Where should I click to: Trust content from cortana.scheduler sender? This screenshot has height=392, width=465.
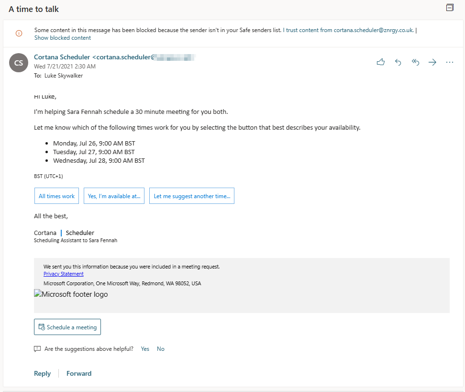click(349, 30)
